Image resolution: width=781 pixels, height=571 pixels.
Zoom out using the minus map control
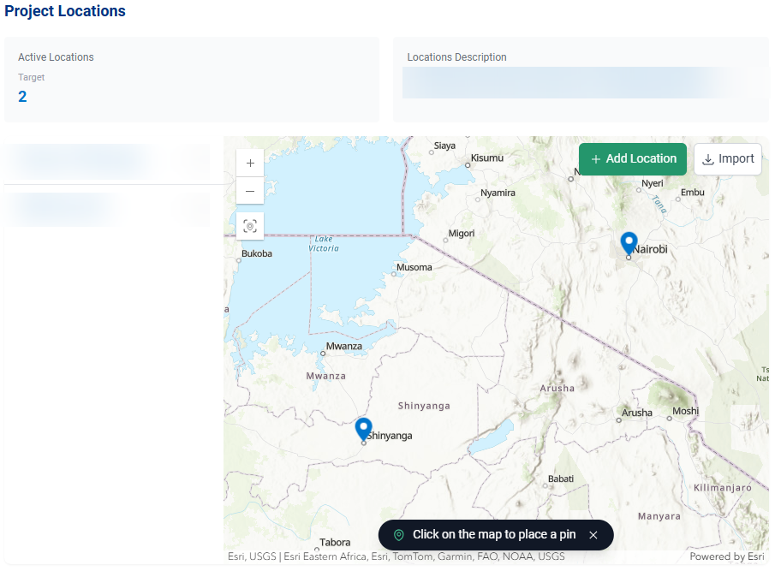tap(249, 191)
